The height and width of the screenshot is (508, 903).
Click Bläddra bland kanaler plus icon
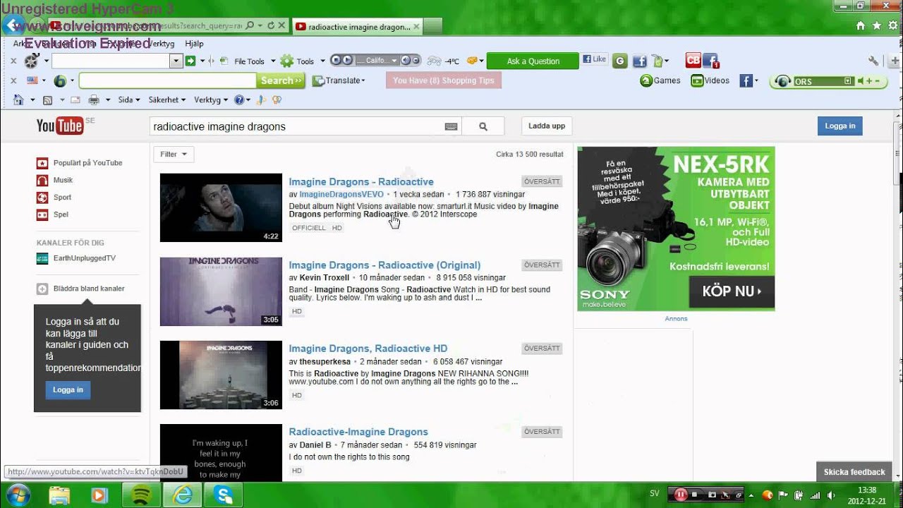pyautogui.click(x=42, y=289)
